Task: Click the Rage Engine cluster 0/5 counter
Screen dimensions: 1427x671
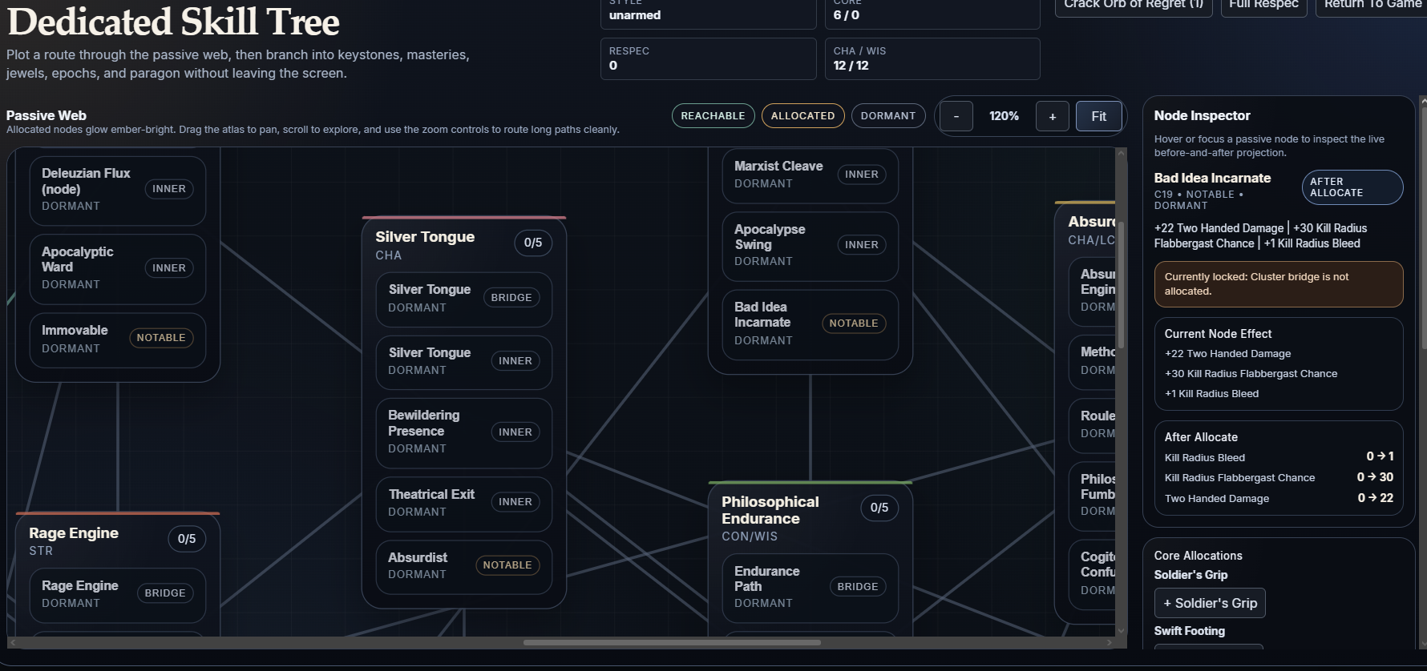Action: (x=187, y=539)
